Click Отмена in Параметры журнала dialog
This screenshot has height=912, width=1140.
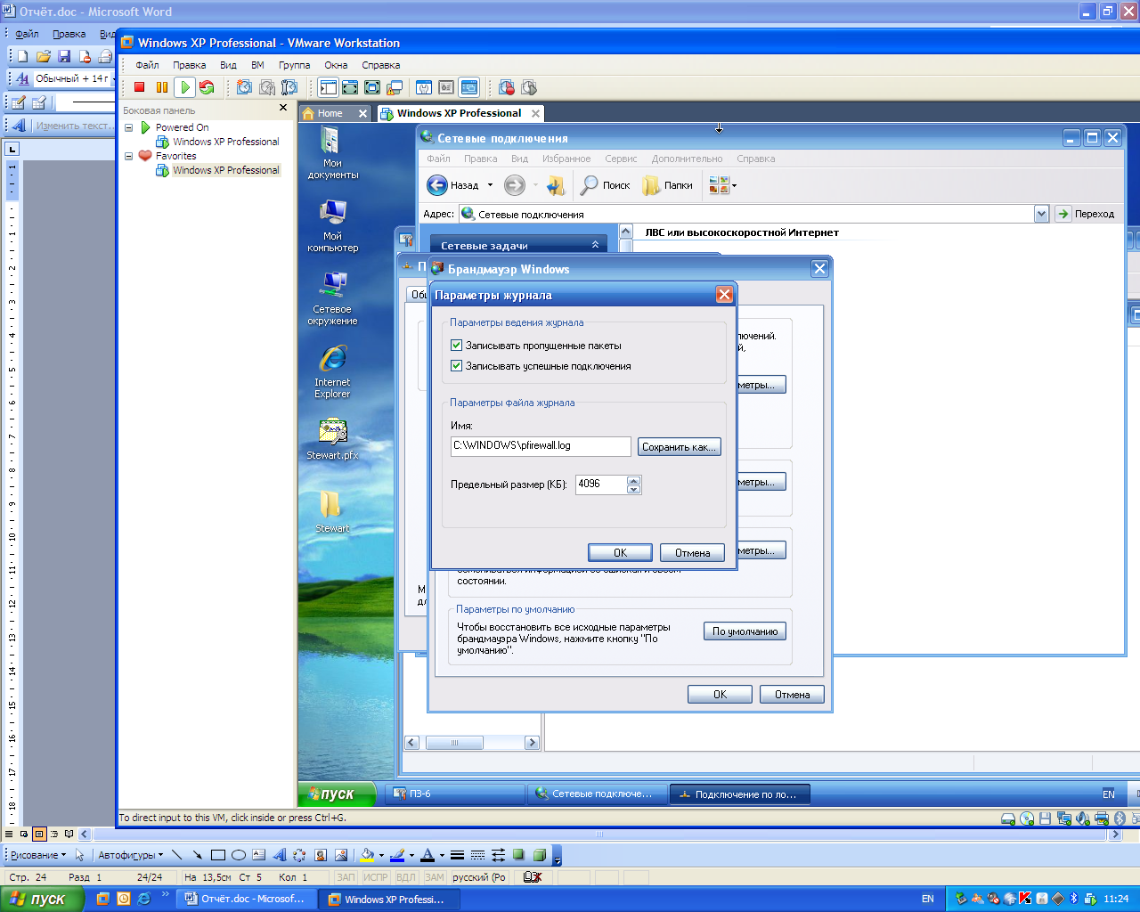pyautogui.click(x=692, y=553)
